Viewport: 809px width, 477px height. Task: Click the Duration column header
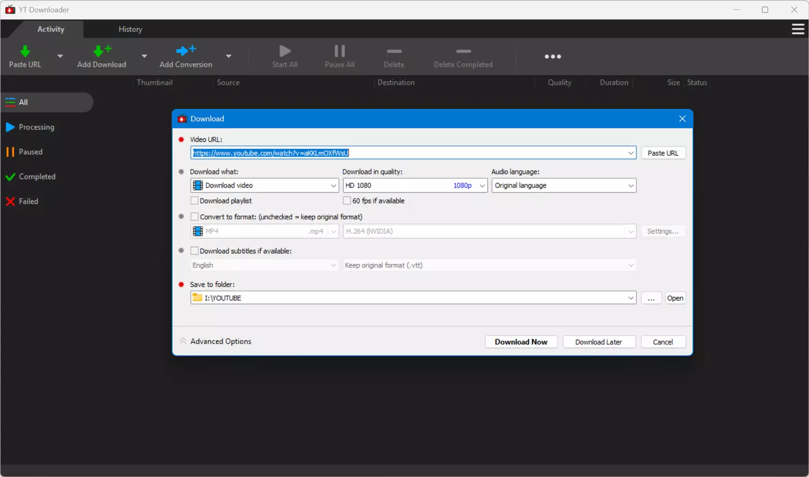[614, 82]
